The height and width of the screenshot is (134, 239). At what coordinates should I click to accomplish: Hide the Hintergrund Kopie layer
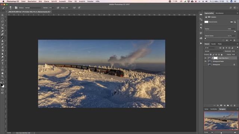click(205, 61)
